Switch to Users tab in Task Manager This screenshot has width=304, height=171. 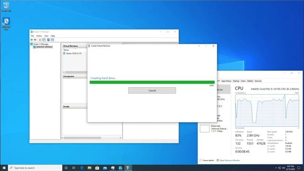click(243, 81)
